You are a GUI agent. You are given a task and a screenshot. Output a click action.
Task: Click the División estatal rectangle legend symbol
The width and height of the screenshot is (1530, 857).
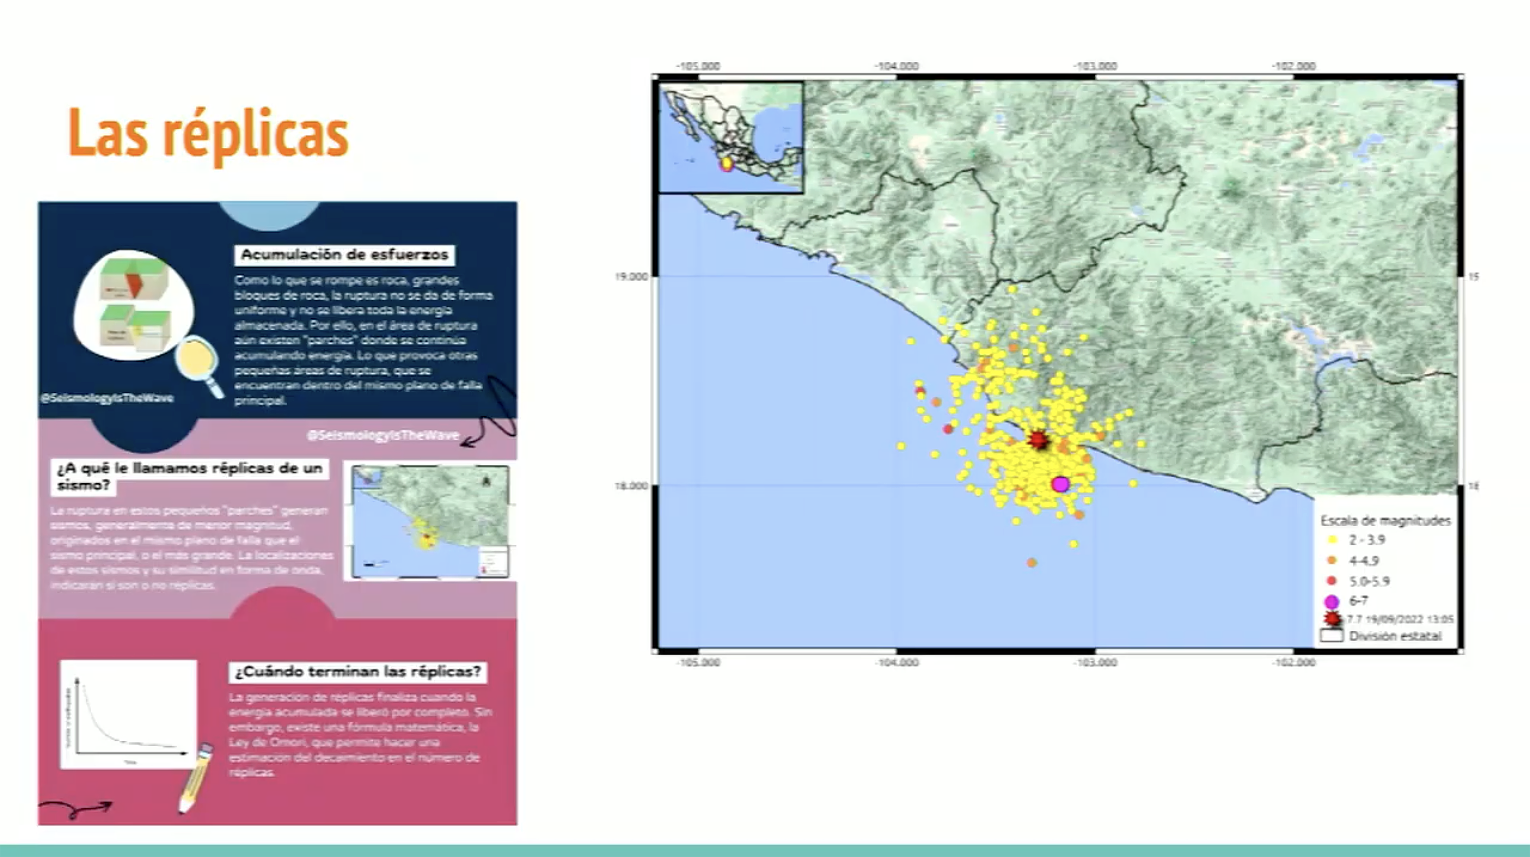pos(1332,635)
